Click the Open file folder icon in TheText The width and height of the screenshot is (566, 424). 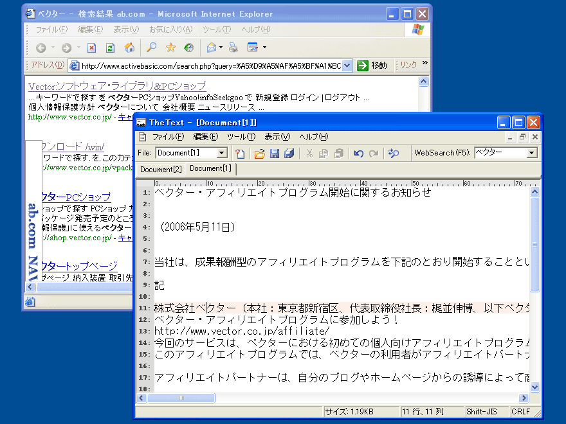click(260, 154)
